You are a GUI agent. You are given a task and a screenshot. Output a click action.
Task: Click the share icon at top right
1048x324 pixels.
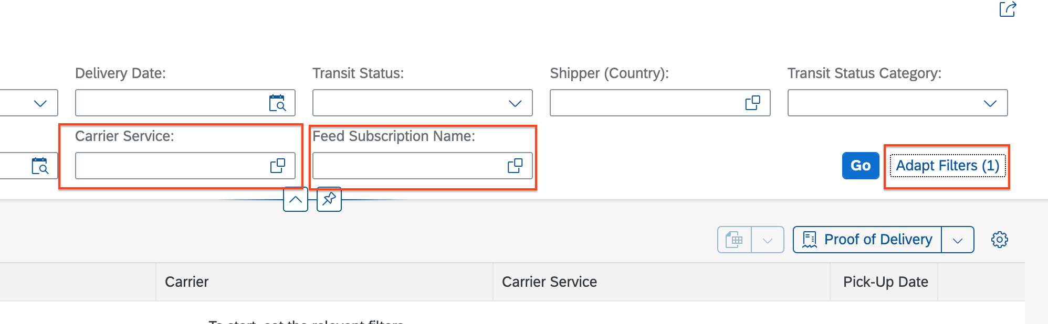coord(1008,9)
